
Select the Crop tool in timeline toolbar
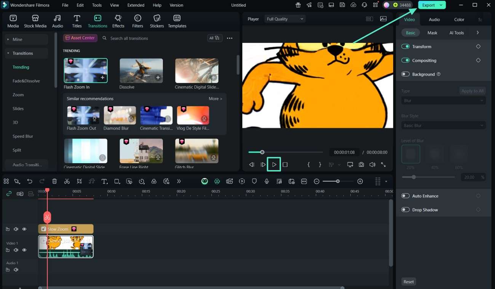point(79,181)
